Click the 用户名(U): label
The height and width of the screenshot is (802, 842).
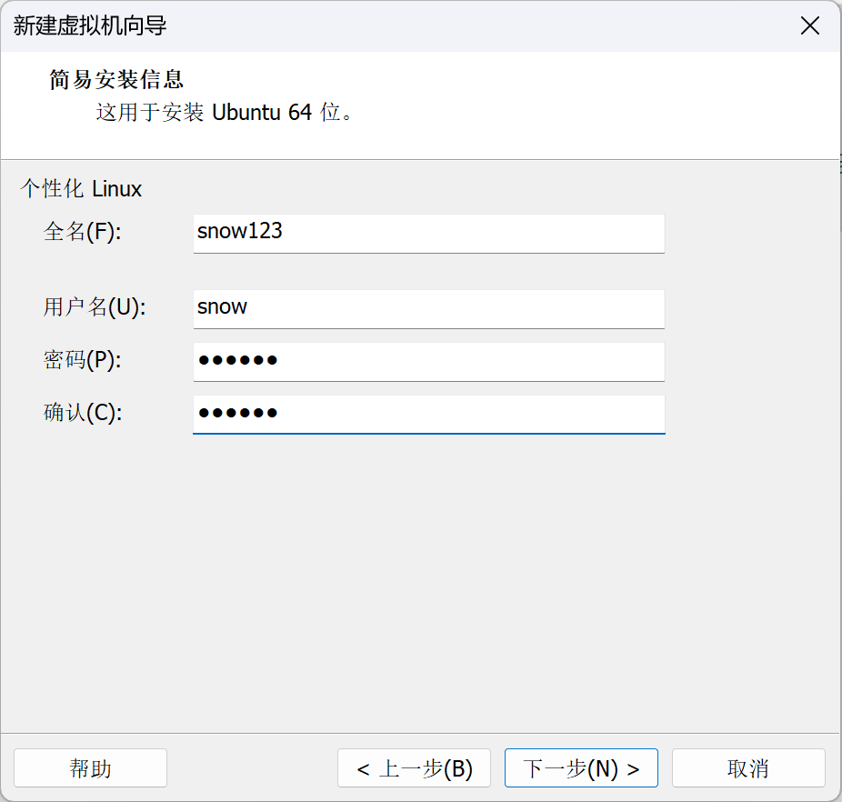click(x=95, y=307)
